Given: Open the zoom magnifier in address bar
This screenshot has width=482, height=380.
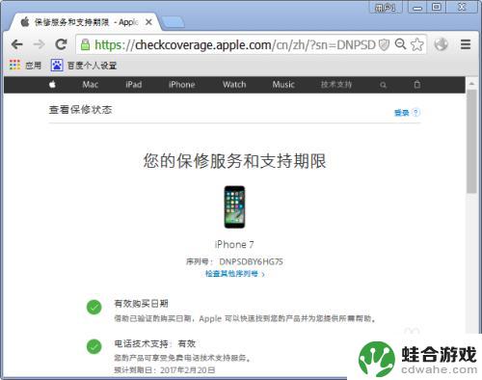Looking at the screenshot, I should [x=400, y=44].
